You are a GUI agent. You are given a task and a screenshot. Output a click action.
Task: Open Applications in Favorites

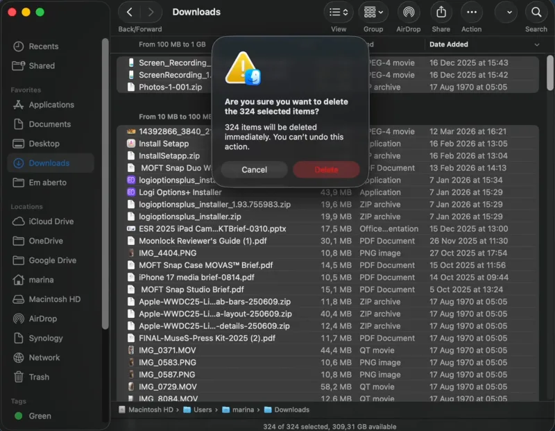click(x=46, y=105)
